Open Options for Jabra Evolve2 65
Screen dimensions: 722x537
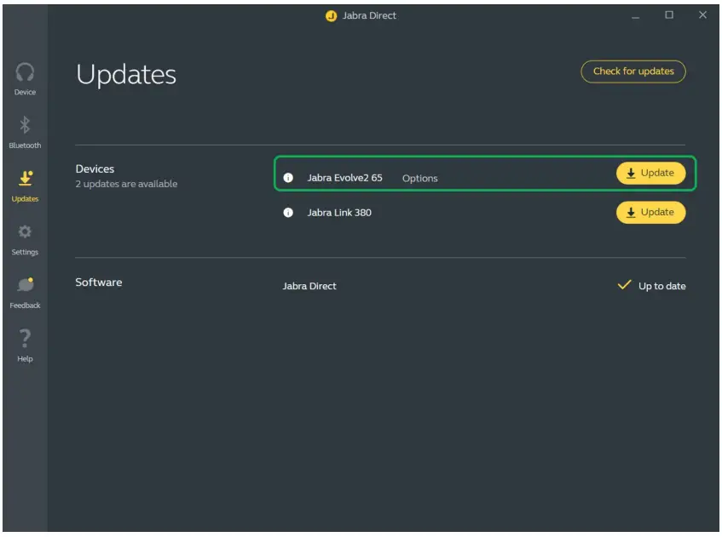click(x=420, y=179)
